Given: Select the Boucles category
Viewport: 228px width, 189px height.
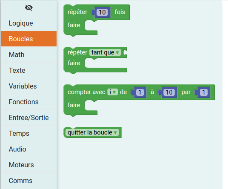Looking at the screenshot, I should point(28,39).
